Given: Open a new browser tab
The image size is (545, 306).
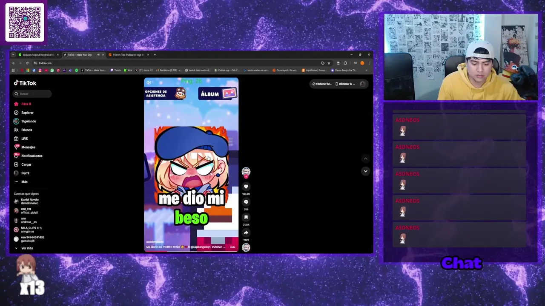Looking at the screenshot, I should [155, 54].
